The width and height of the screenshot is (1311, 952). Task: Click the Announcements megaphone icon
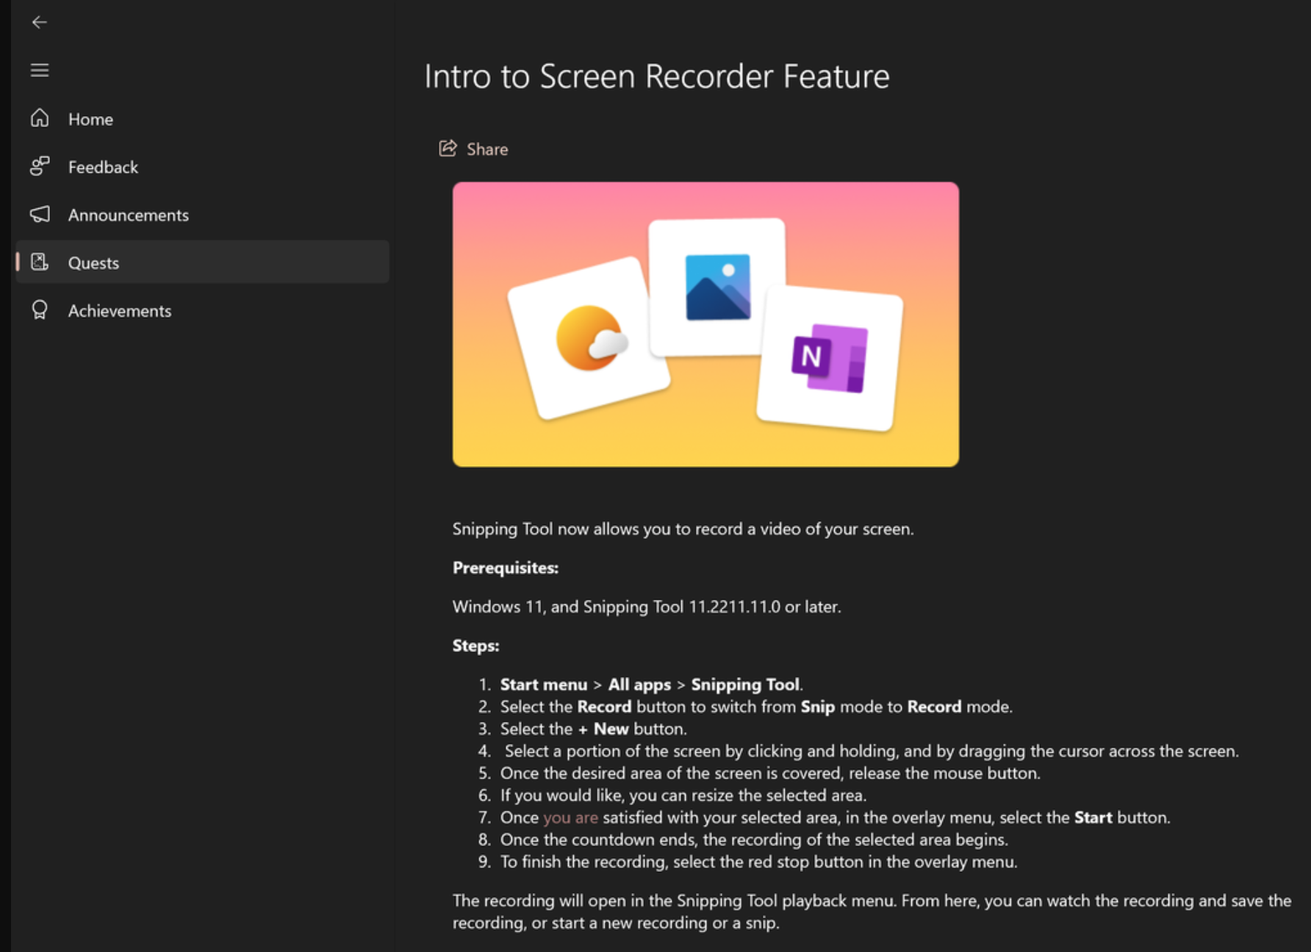click(39, 215)
